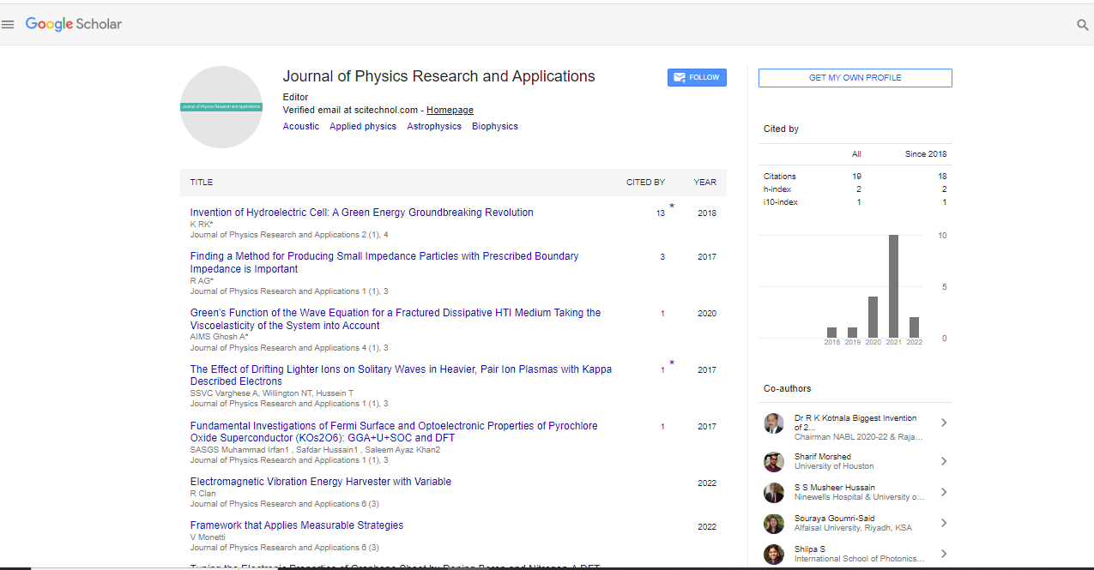Click year 2018 of Hydroelectric Cell article
The image size is (1094, 570).
point(707,213)
